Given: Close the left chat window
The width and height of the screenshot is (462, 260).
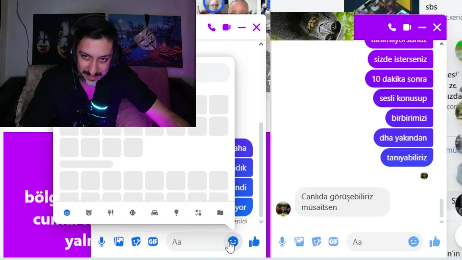Looking at the screenshot, I should click(x=257, y=27).
